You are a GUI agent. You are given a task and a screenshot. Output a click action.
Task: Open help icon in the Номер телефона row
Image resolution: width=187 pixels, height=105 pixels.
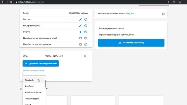[86, 26]
